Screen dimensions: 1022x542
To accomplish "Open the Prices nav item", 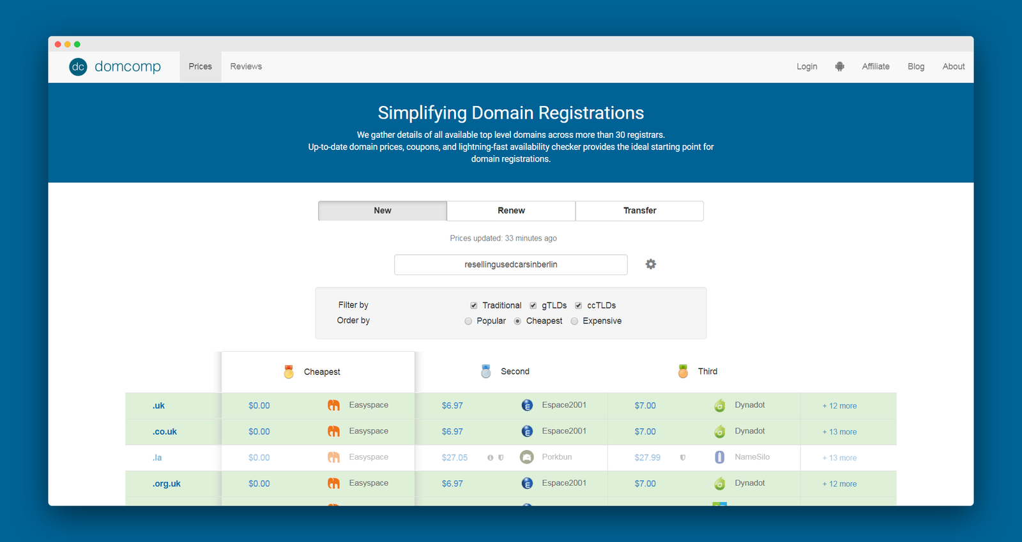I will click(x=200, y=66).
